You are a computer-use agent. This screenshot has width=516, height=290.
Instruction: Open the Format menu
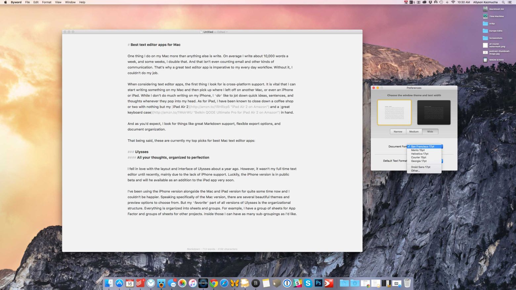47,2
